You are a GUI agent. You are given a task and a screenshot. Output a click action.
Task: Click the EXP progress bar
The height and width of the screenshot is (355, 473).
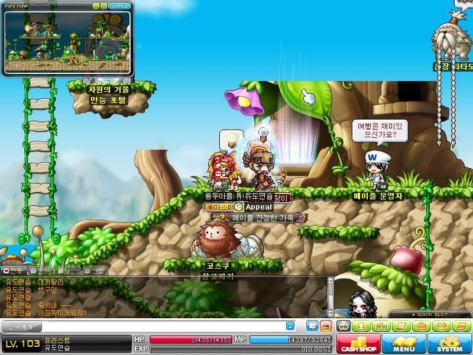pos(241,349)
